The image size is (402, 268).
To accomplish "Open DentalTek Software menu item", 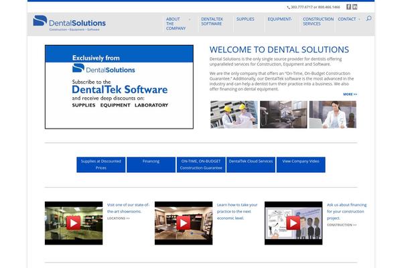I will pyautogui.click(x=212, y=21).
